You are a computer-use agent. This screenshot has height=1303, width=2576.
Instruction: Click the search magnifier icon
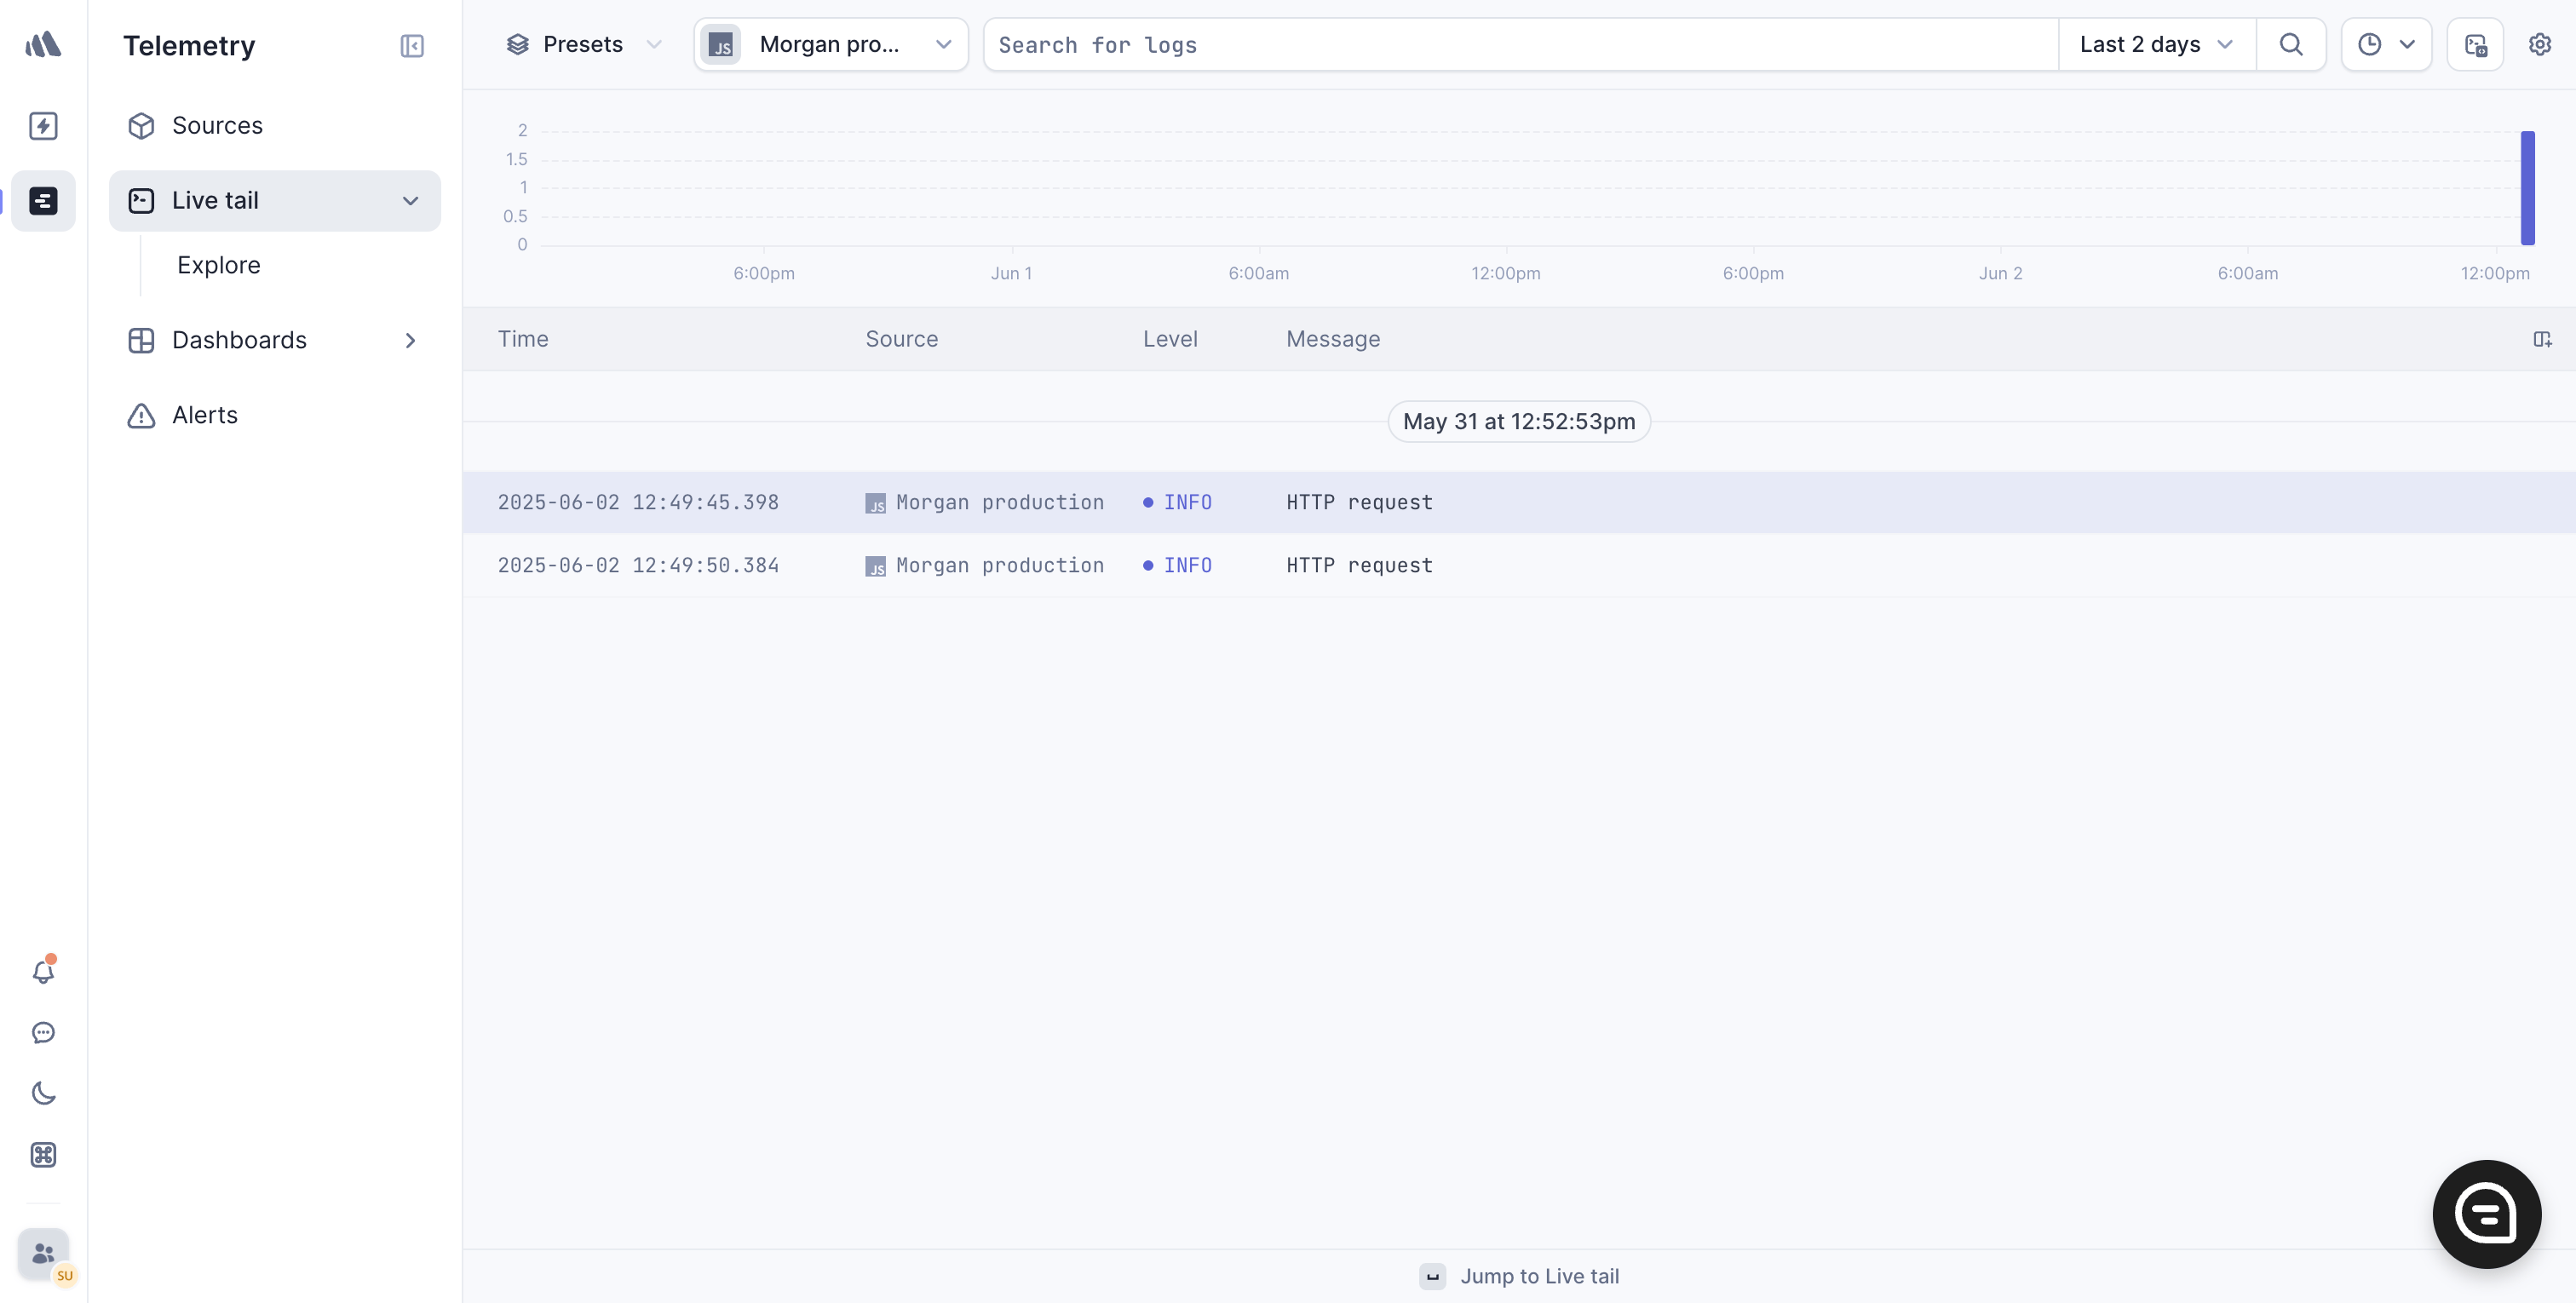(x=2290, y=44)
